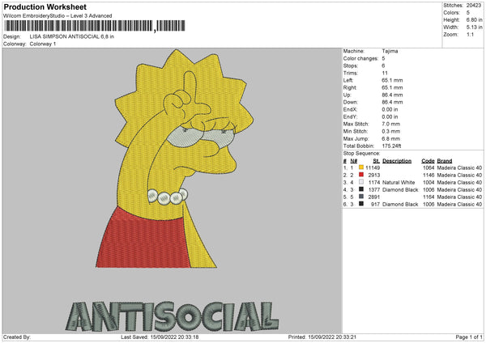
Task: Click the Colorway 1 value
Action: click(43, 44)
